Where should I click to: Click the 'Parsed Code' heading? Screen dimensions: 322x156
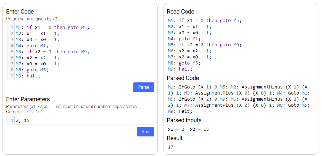(183, 78)
